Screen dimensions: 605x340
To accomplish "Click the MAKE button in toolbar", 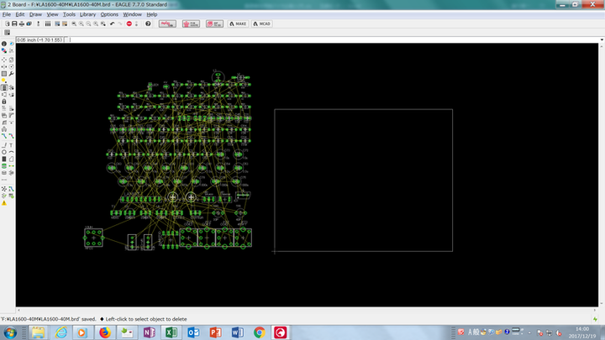I will pyautogui.click(x=239, y=24).
